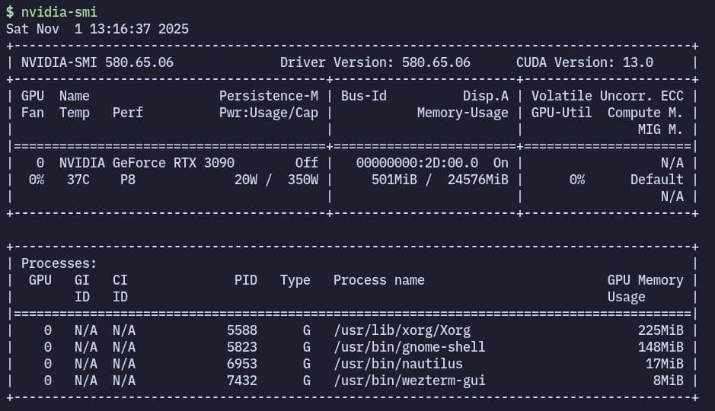Click the CUDA Version 13.0 text
Screen dimensions: 715x411
coord(584,62)
